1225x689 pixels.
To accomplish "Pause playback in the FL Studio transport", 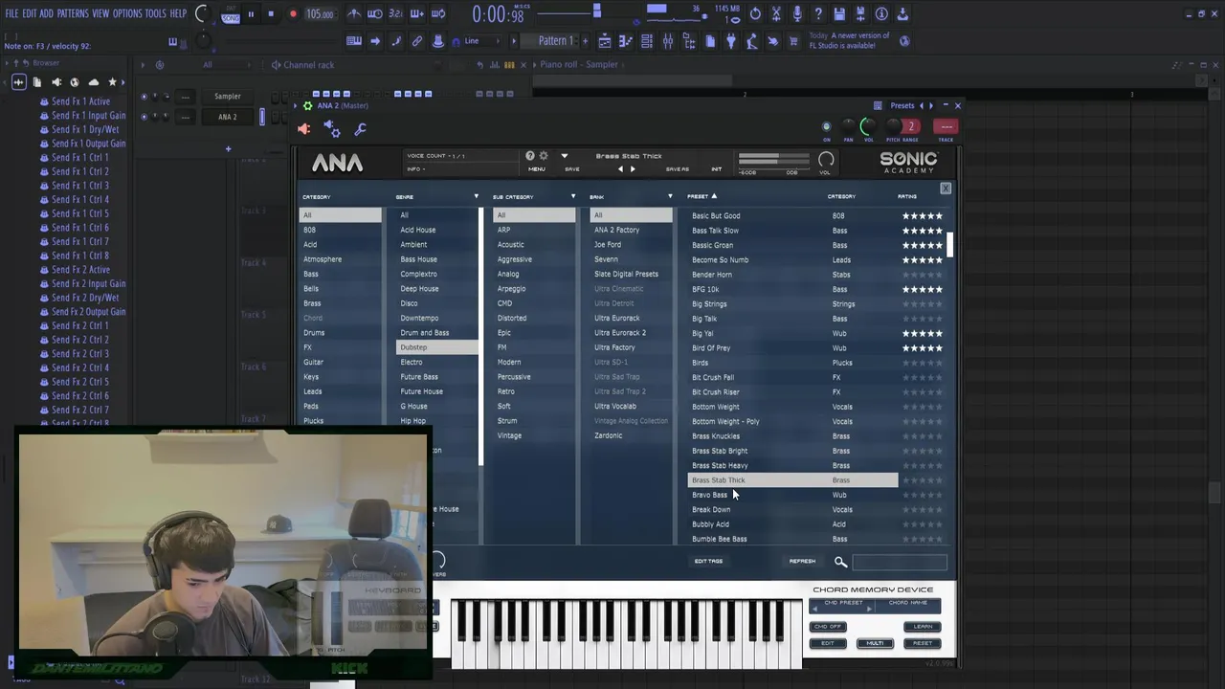I will coord(251,14).
